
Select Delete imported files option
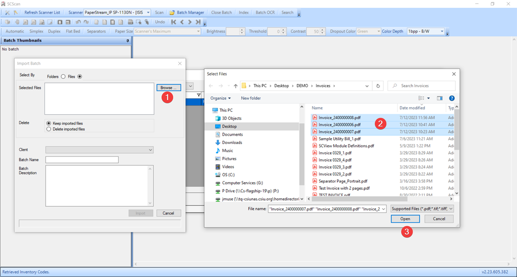click(x=49, y=129)
